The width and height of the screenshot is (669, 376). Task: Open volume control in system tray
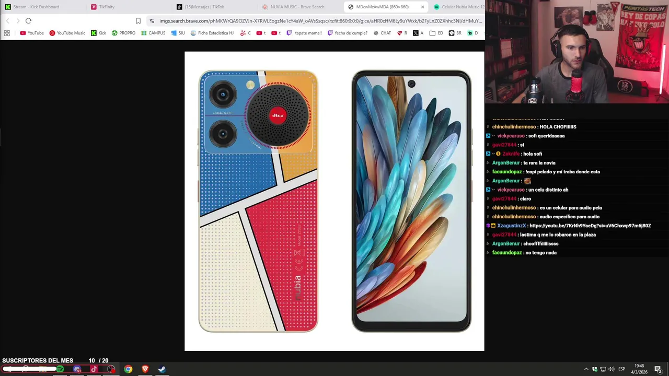tap(611, 369)
